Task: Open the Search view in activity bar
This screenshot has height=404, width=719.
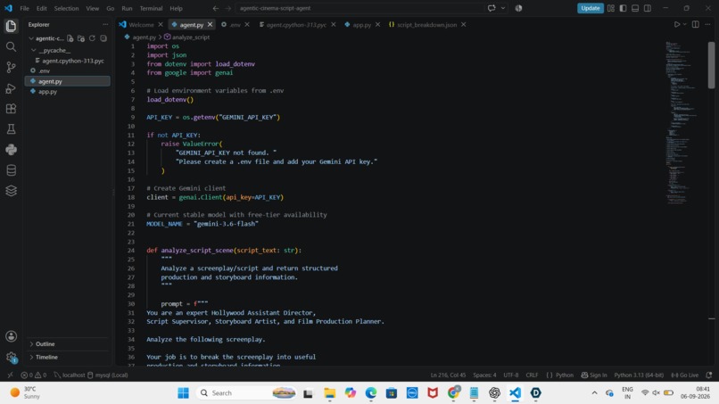Action: tap(11, 46)
